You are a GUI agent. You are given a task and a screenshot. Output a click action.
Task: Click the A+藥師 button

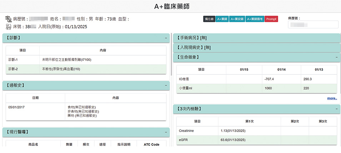[221, 19]
